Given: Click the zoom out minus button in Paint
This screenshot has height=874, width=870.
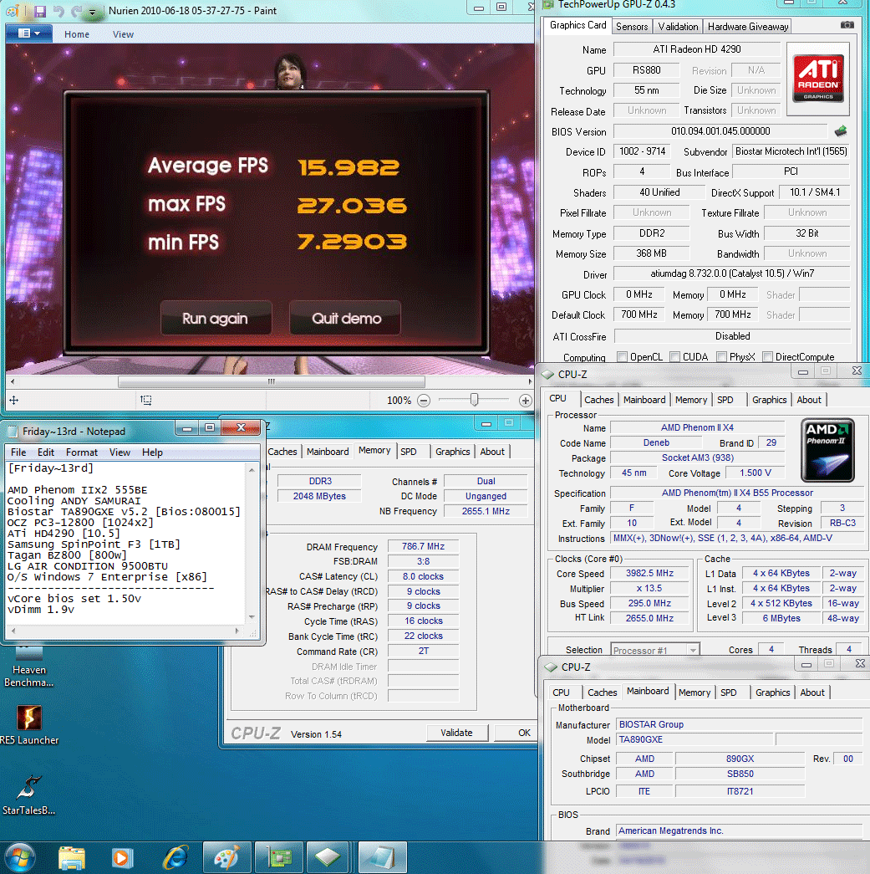Looking at the screenshot, I should pos(424,401).
